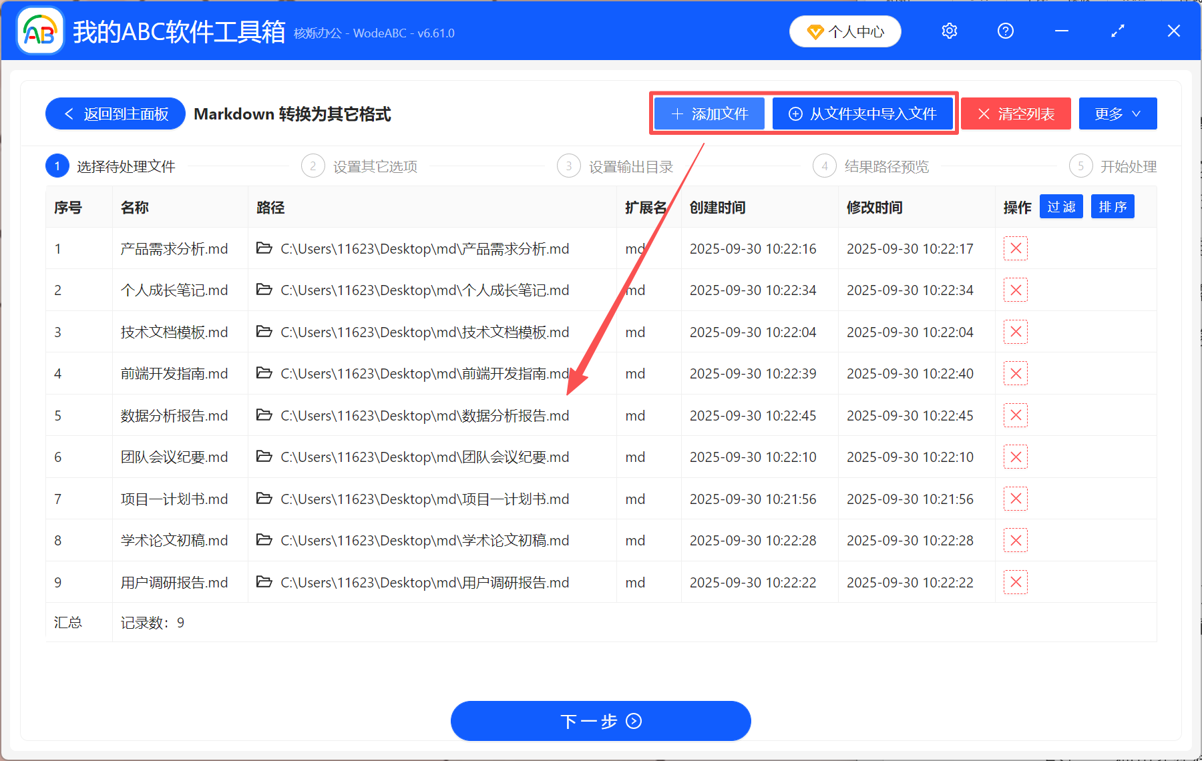Open the 过滤 filter control
Screen dimensions: 1202x761
(1060, 206)
